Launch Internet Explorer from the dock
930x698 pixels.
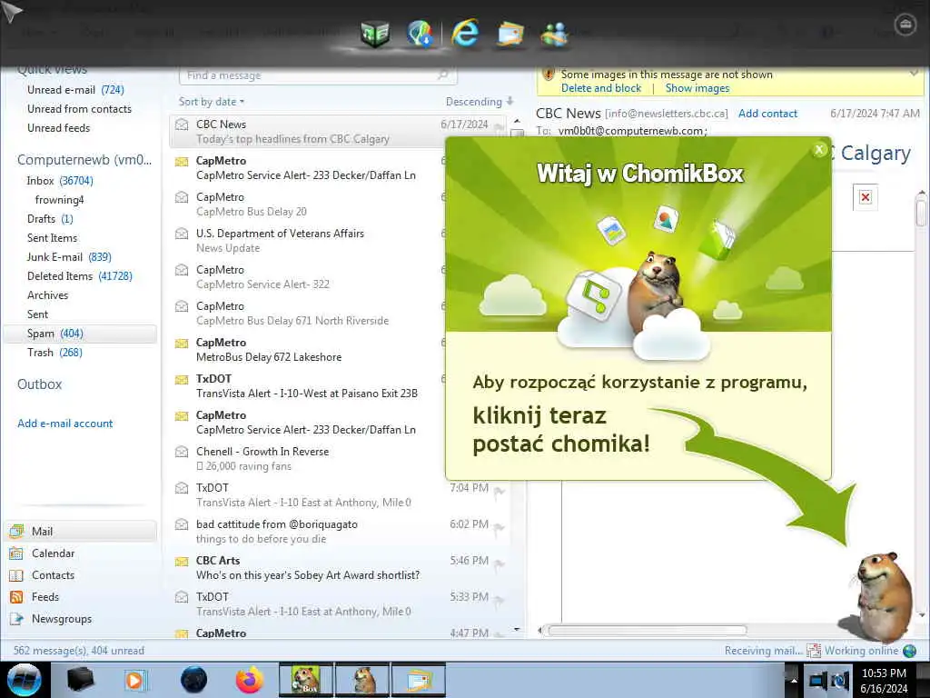point(464,33)
